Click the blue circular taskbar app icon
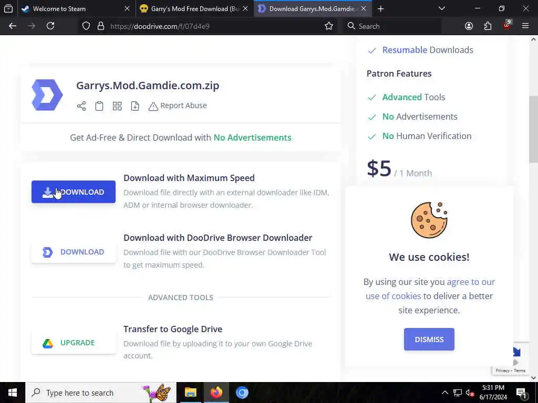The image size is (538, 403). 242,393
